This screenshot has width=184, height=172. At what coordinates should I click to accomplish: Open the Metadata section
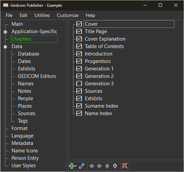[22, 143]
